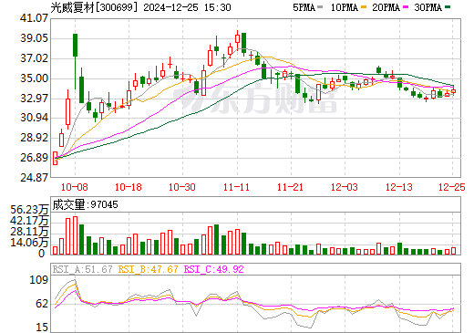Click the 5PMA legend label
Image resolution: width=474 pixels, height=333 pixels.
(x=304, y=7)
